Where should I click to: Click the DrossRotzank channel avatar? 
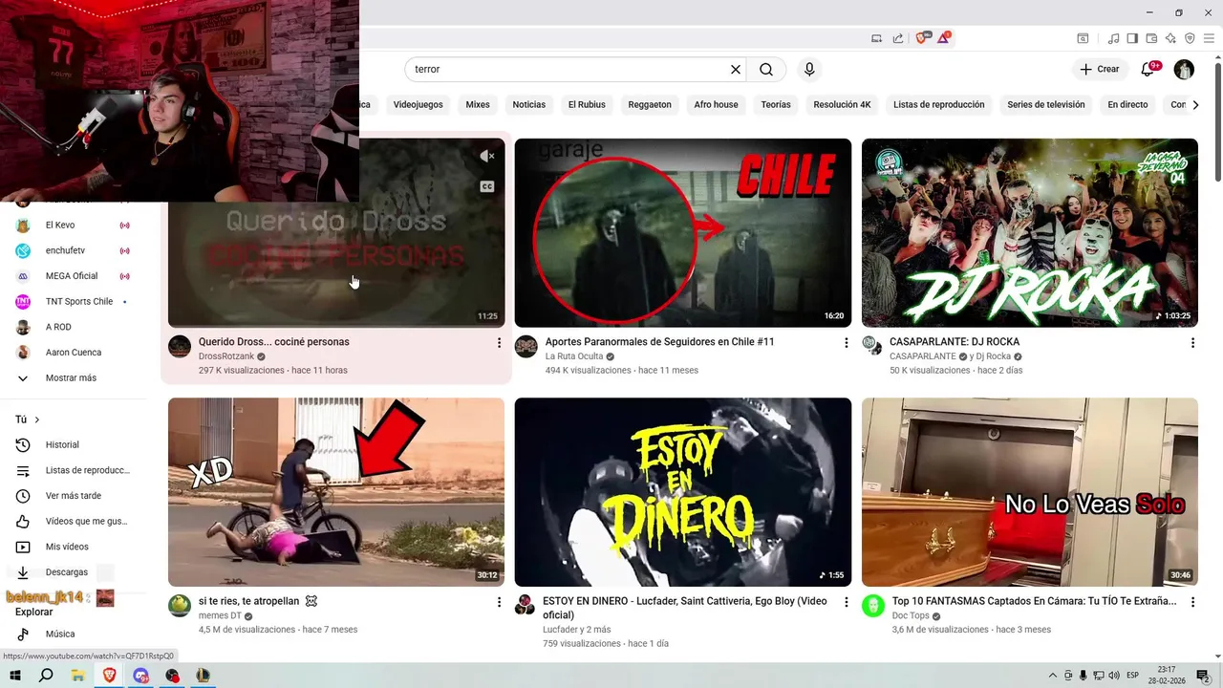(180, 346)
